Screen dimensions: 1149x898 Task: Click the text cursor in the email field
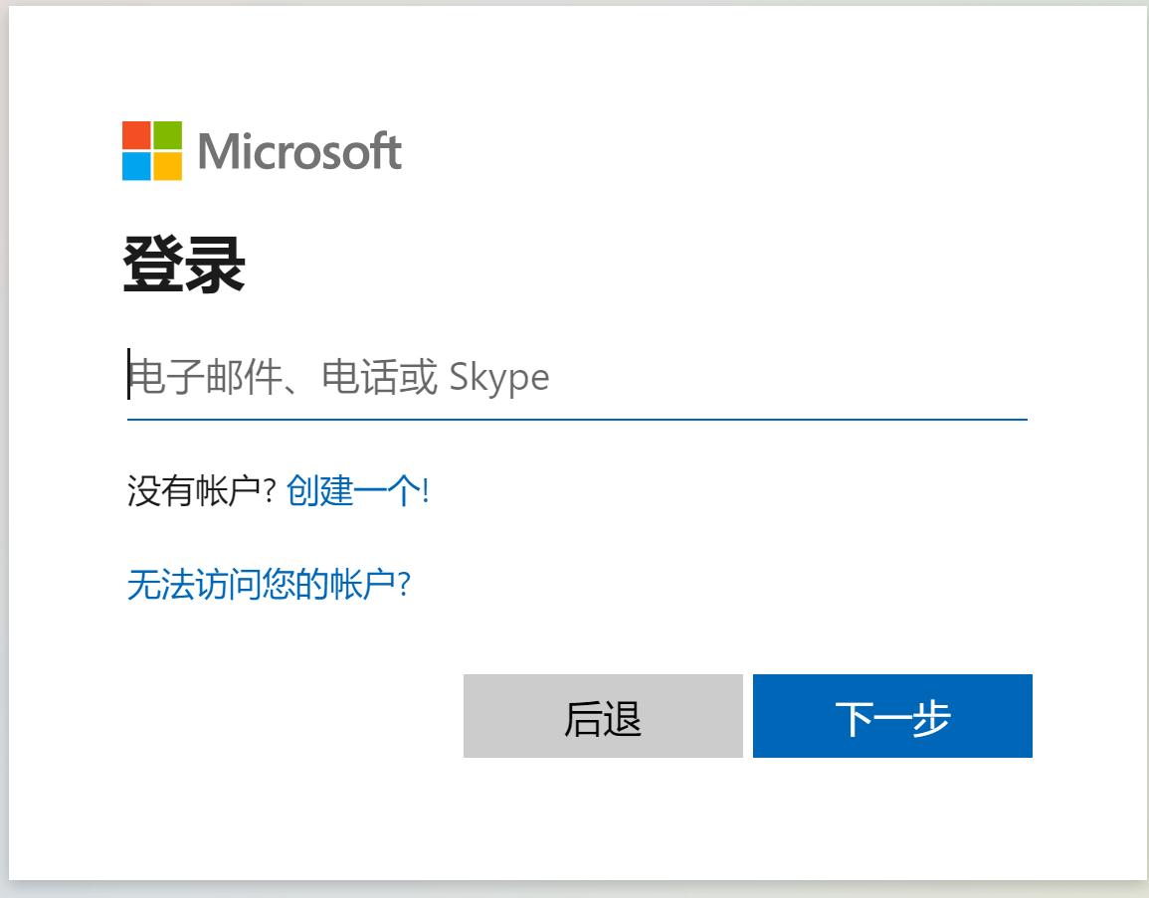tap(127, 376)
